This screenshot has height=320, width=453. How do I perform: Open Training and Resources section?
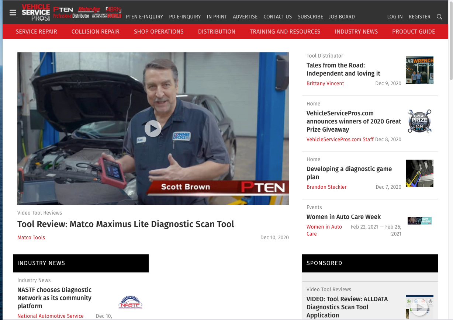pos(285,32)
